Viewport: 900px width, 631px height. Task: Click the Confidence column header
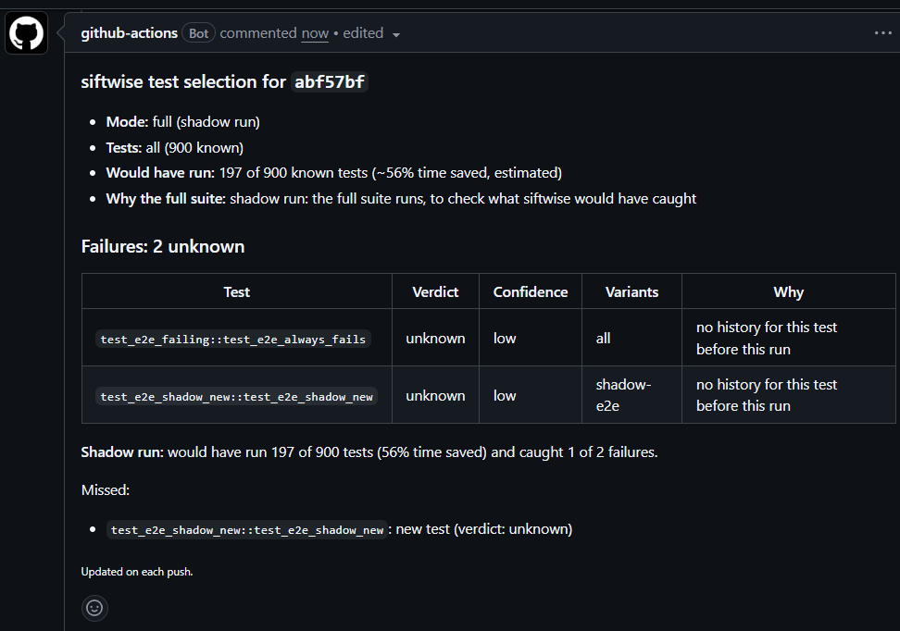[x=531, y=292]
